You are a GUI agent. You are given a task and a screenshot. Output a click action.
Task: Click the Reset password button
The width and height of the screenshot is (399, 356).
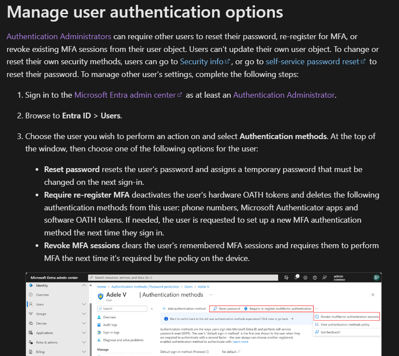point(227,308)
